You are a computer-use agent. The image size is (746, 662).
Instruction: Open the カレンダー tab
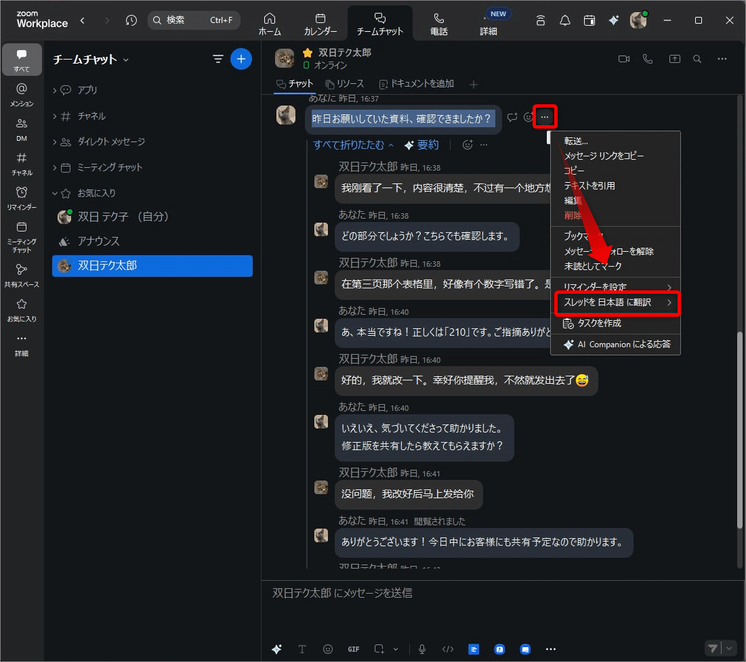320,24
